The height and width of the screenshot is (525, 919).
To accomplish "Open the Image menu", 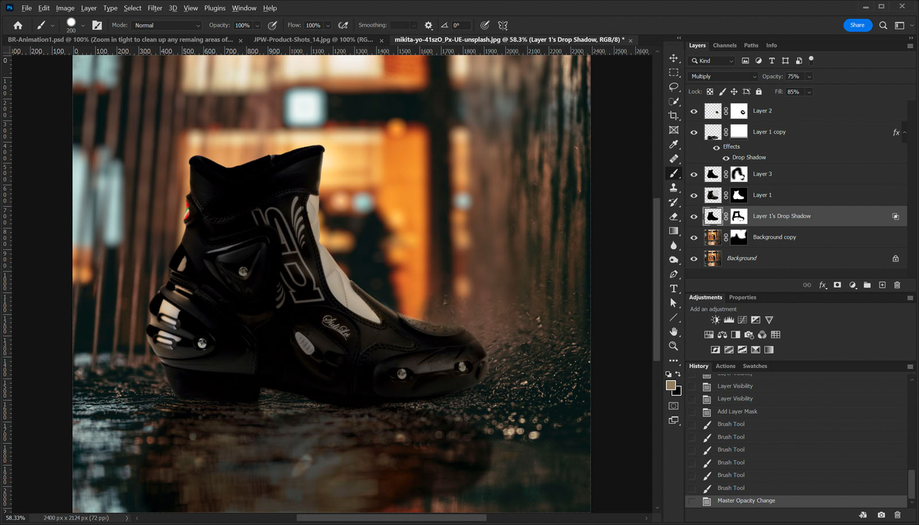I will click(65, 8).
